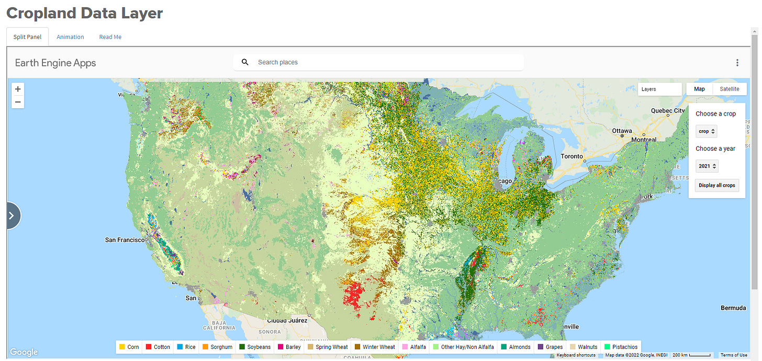
Task: Open the year dropdown showing 2021
Action: (707, 166)
